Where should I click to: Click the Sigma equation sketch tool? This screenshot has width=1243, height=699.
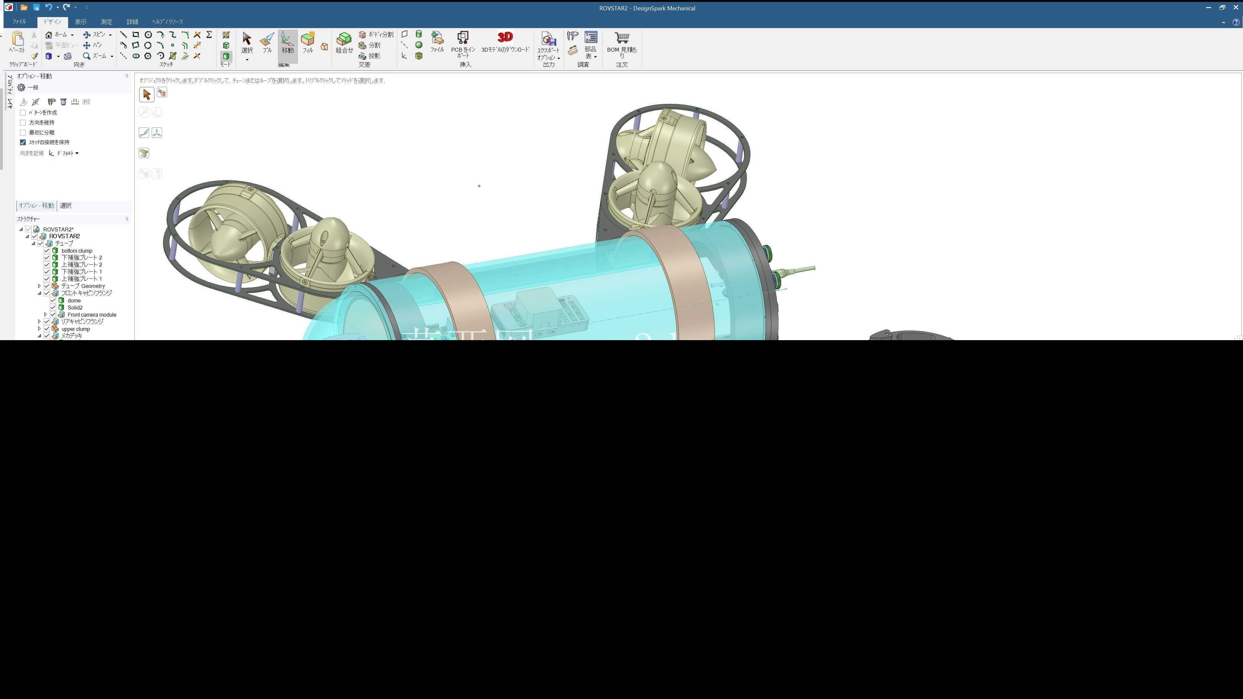(x=209, y=35)
